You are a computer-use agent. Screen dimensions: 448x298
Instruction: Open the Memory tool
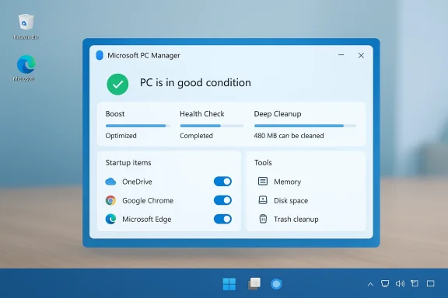(x=279, y=182)
